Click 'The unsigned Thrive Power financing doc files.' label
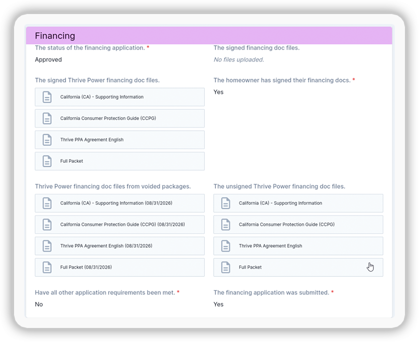 (279, 186)
